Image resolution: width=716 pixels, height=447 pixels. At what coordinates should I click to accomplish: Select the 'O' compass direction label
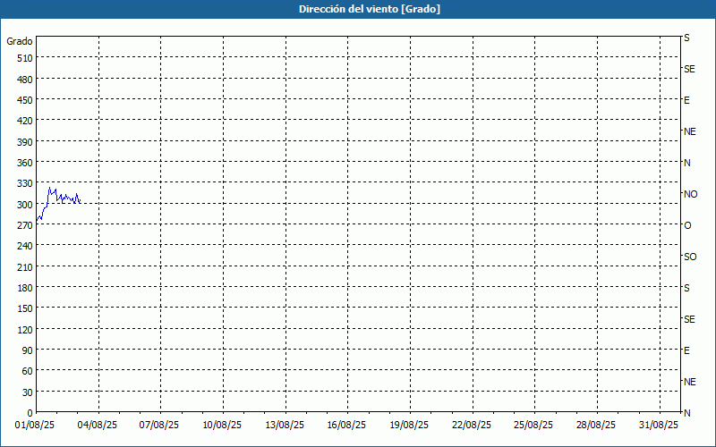click(687, 225)
